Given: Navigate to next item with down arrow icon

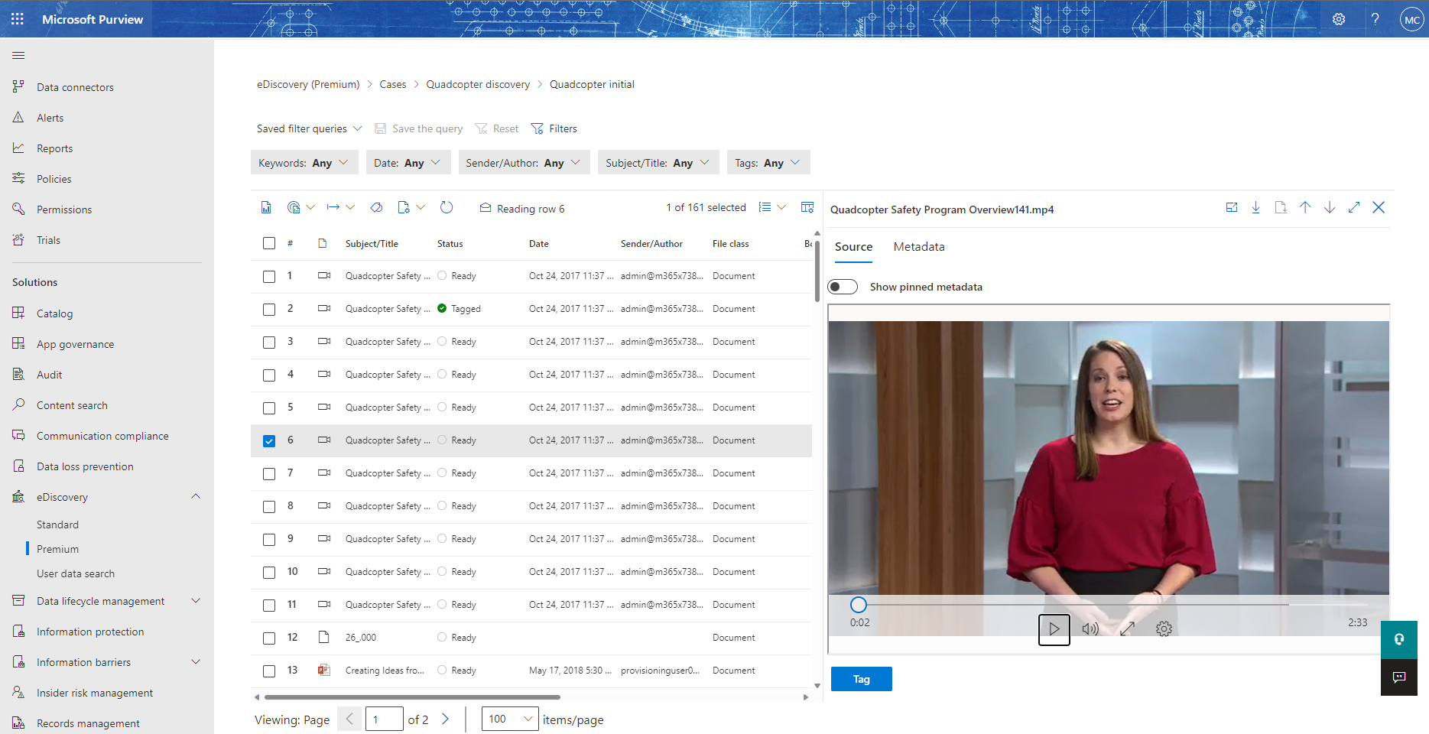Looking at the screenshot, I should pyautogui.click(x=1330, y=207).
